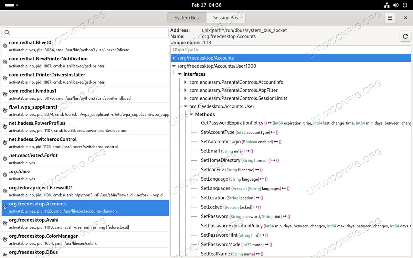Image resolution: width=413 pixels, height=258 pixels.
Task: Click the gear icon beside net.hadess.SwitcherooControl
Action: point(5,143)
